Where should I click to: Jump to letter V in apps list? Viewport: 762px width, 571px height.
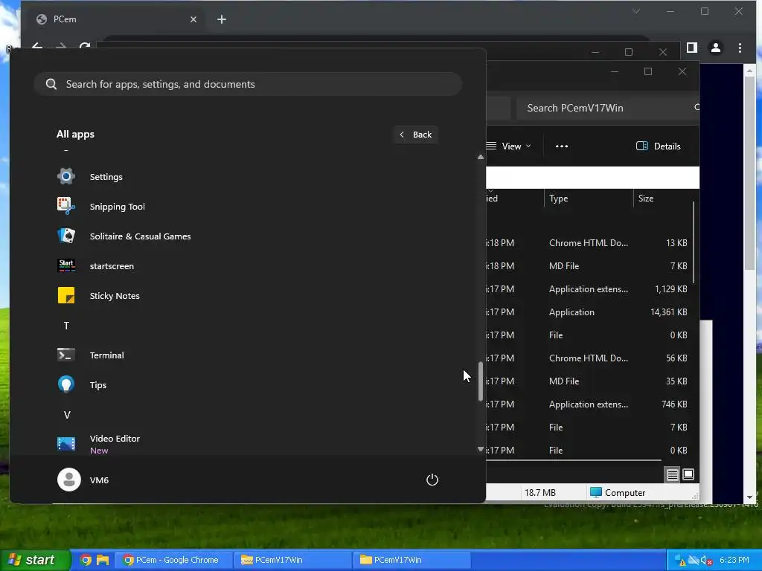[66, 415]
